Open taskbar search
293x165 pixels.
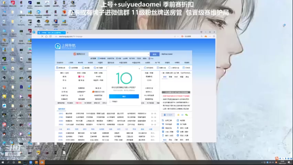8,162
